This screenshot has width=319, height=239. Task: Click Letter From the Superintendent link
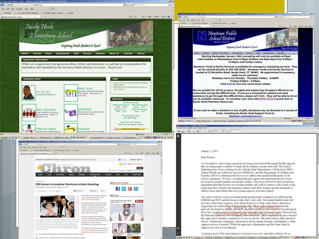coord(131,83)
